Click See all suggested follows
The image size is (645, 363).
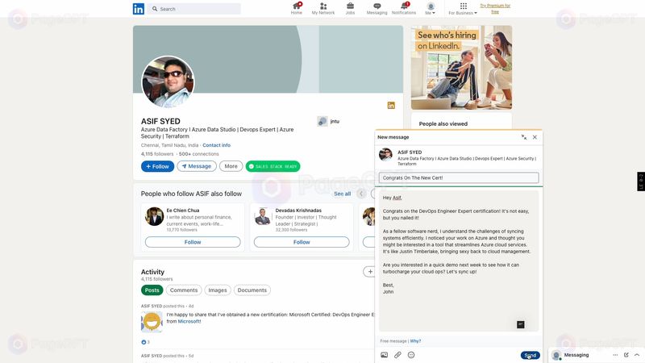coord(342,194)
